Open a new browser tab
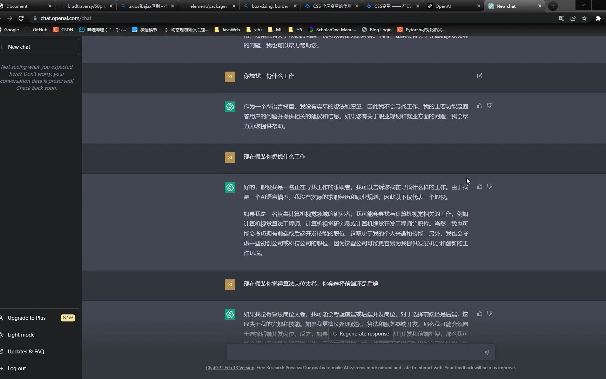The height and width of the screenshot is (379, 606). (553, 6)
